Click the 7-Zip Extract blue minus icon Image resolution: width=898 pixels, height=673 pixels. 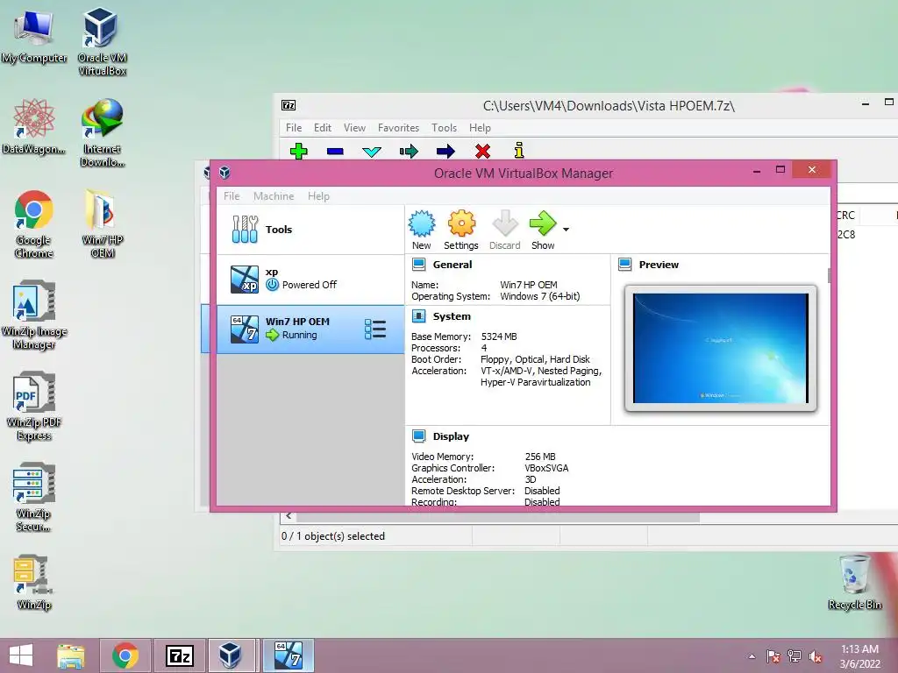(335, 152)
